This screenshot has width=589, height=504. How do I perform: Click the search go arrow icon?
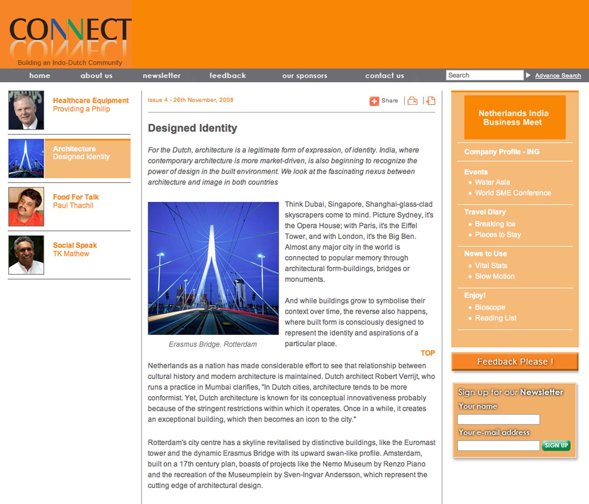coord(528,75)
